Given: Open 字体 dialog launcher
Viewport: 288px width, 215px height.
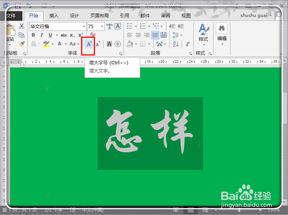Looking at the screenshot, I should [x=121, y=53].
